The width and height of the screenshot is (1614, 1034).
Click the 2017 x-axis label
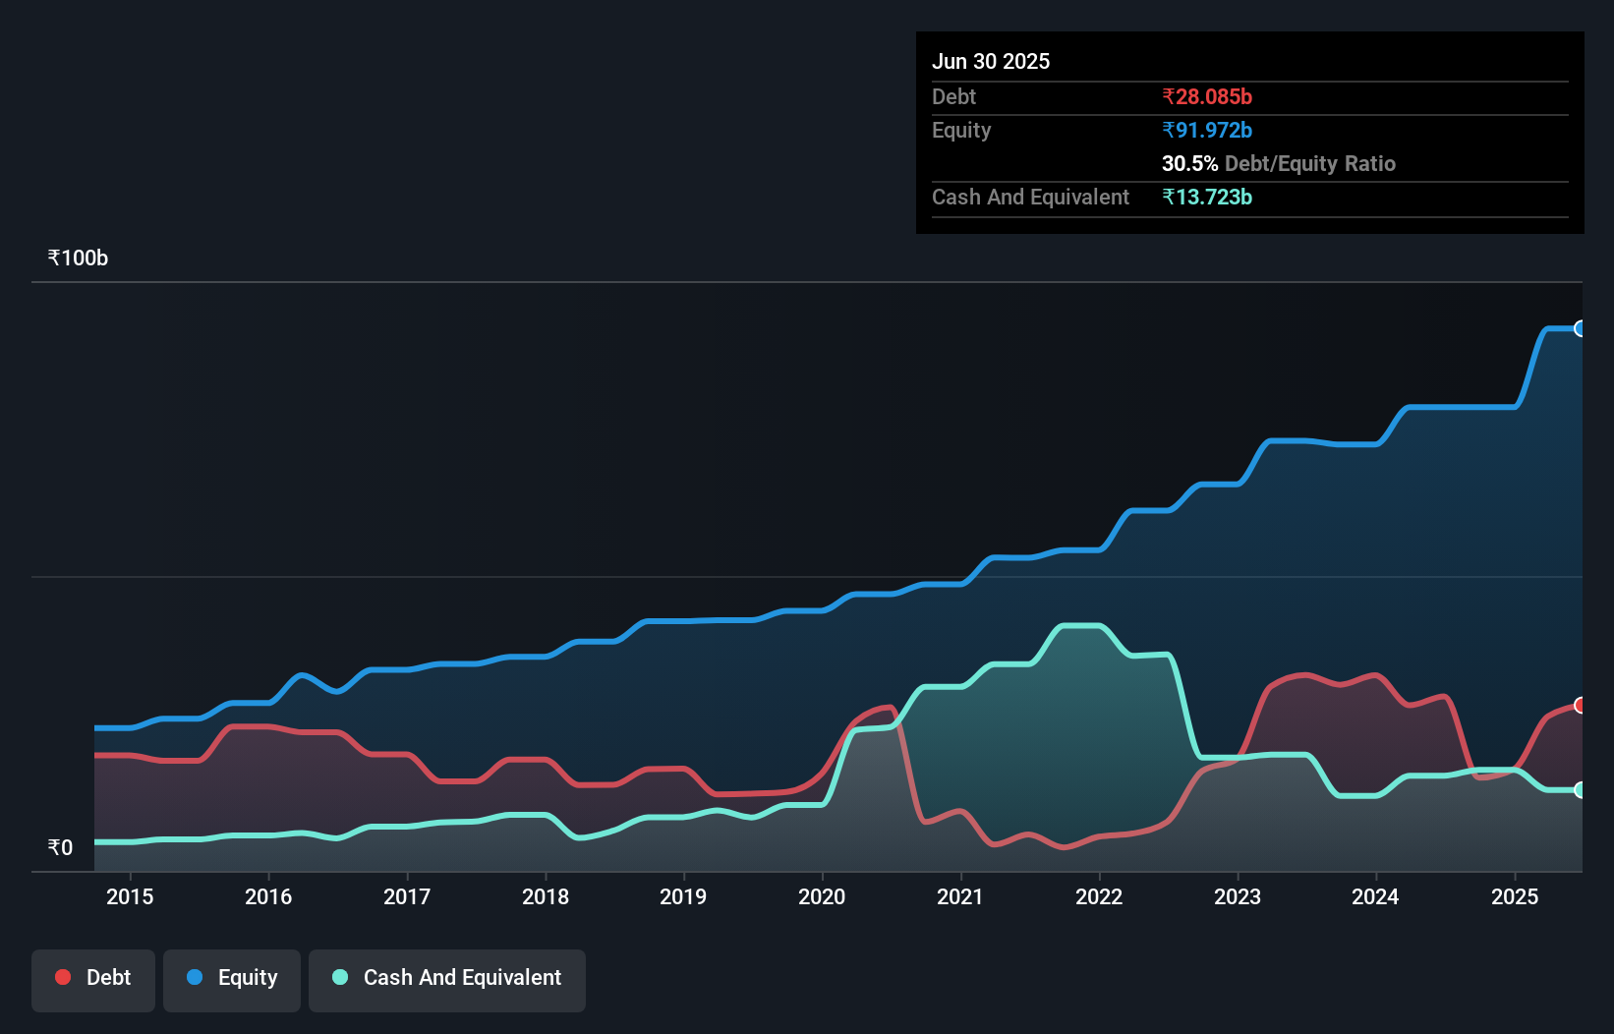point(407,896)
